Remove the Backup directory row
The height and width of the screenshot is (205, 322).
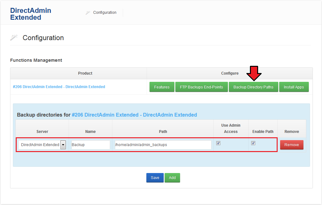[291, 145]
